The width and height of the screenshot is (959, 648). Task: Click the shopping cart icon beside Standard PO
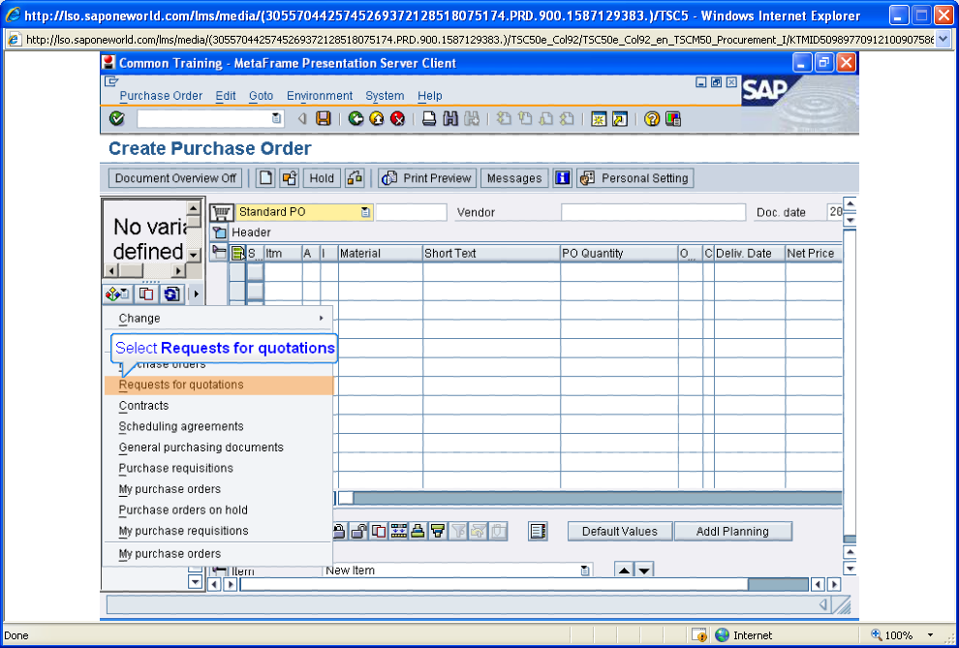pos(222,212)
